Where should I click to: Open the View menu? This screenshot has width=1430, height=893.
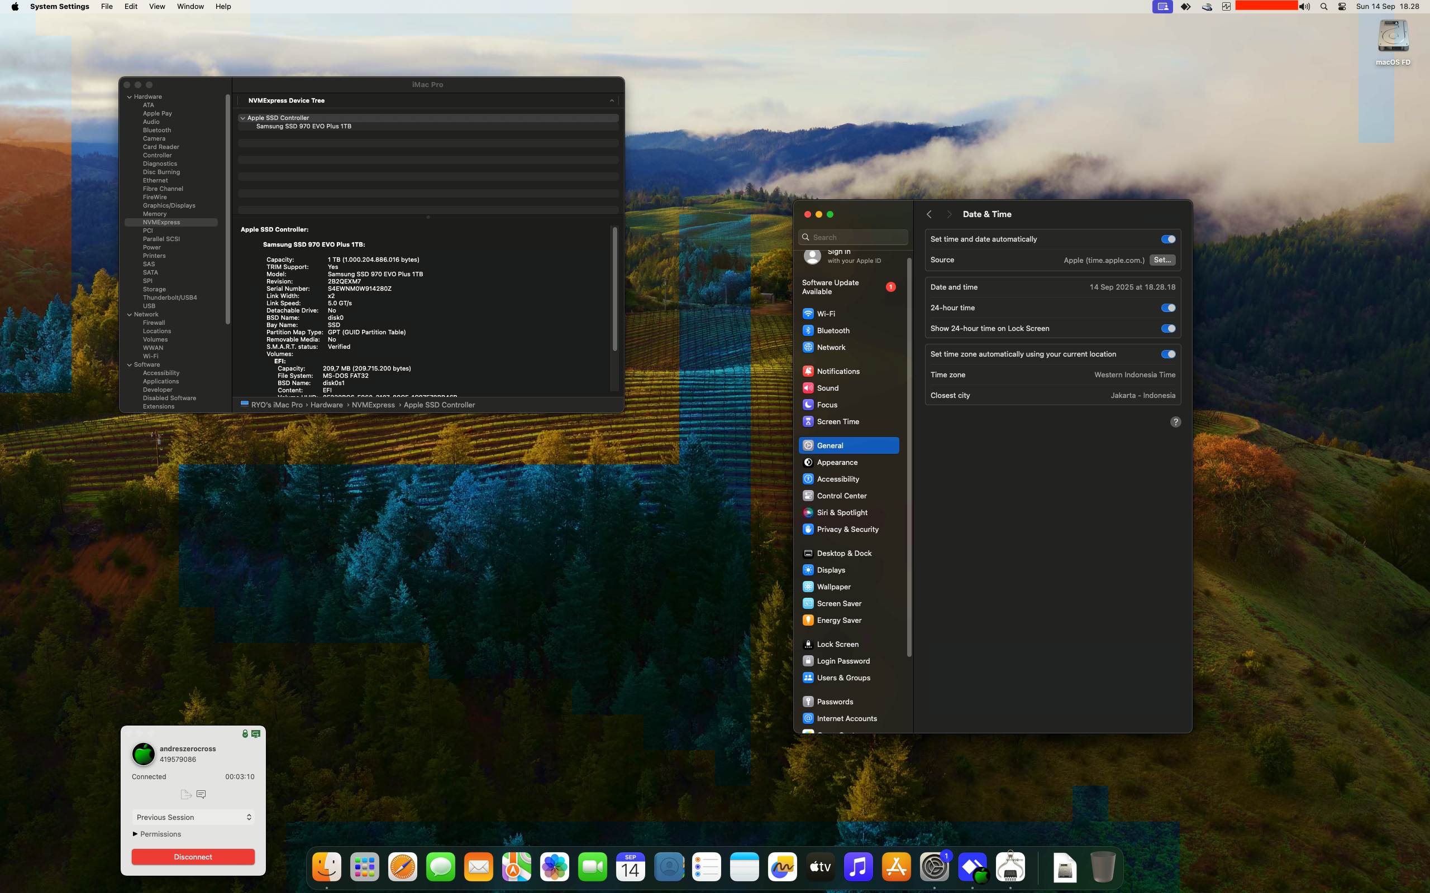tap(156, 7)
